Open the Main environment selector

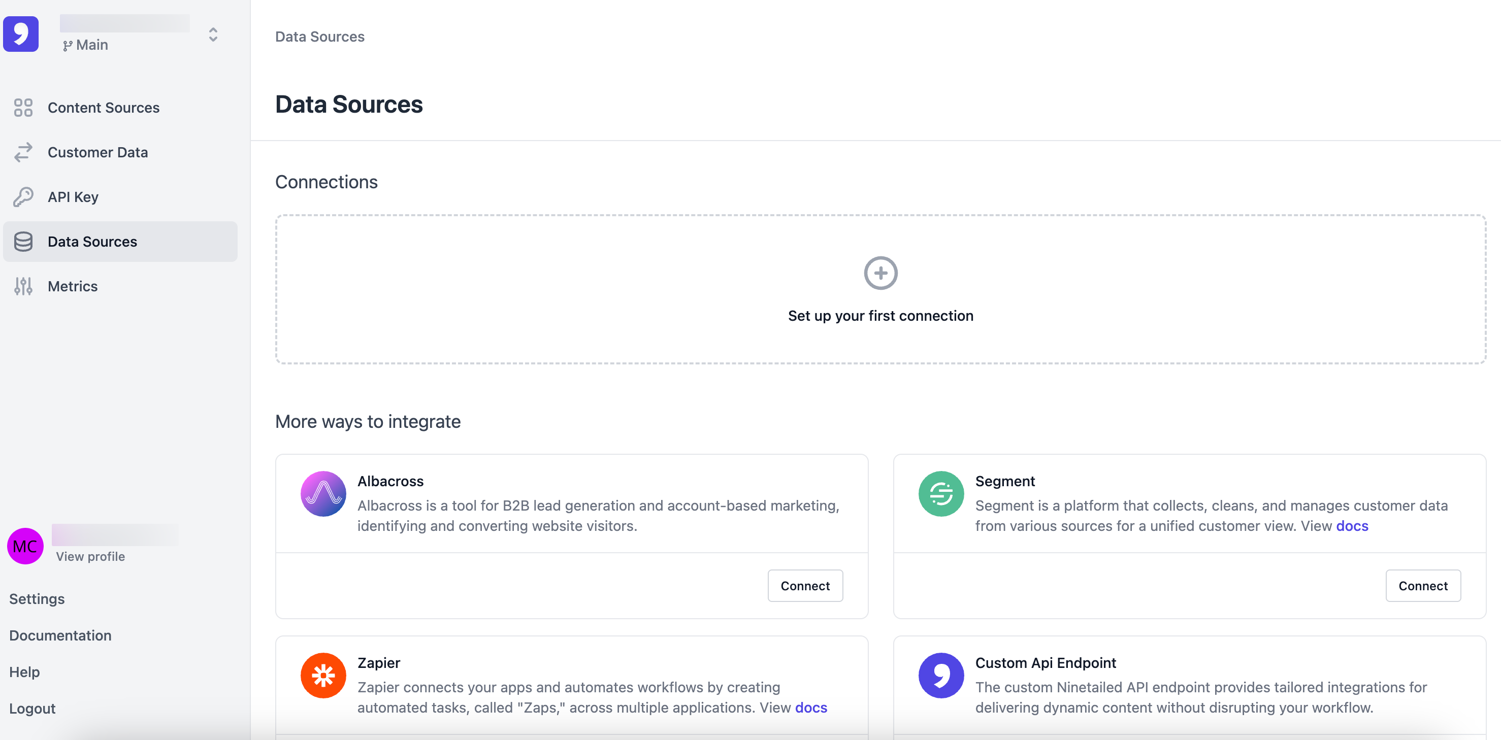point(86,45)
